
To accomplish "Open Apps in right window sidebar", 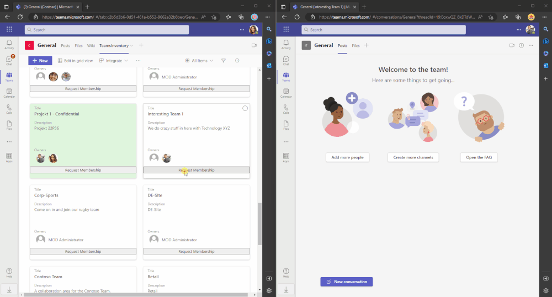I will coord(286,157).
